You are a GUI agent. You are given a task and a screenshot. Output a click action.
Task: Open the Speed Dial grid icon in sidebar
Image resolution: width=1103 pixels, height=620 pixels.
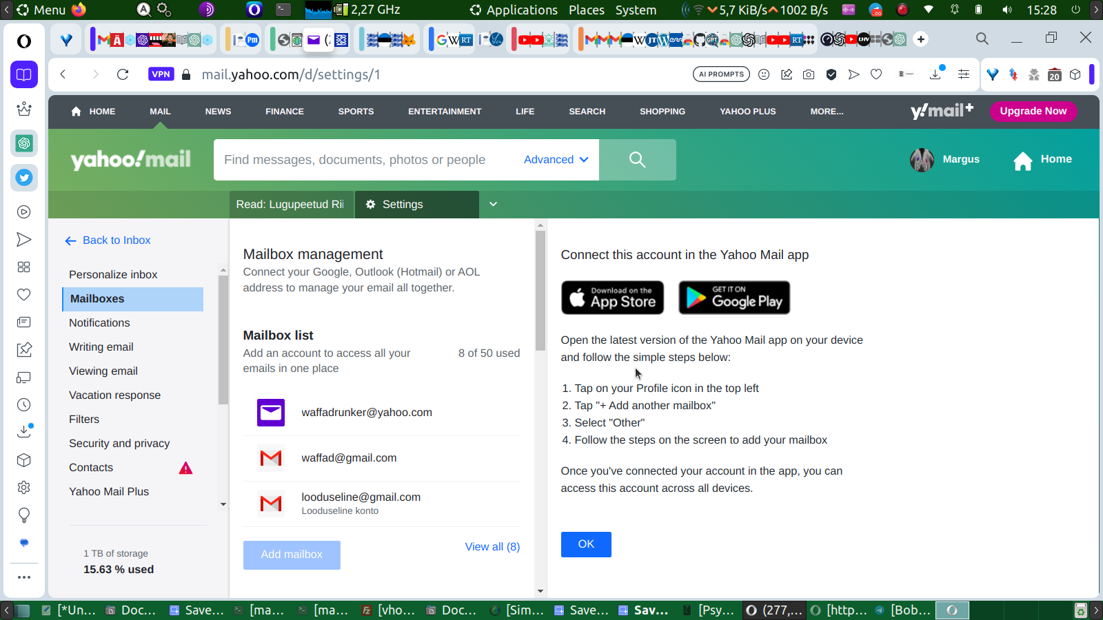point(24,267)
